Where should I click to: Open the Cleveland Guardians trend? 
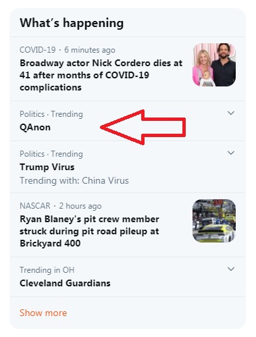(x=65, y=283)
